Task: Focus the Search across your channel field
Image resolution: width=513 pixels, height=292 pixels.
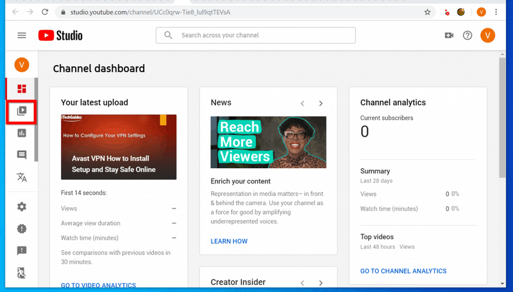Action: point(255,35)
